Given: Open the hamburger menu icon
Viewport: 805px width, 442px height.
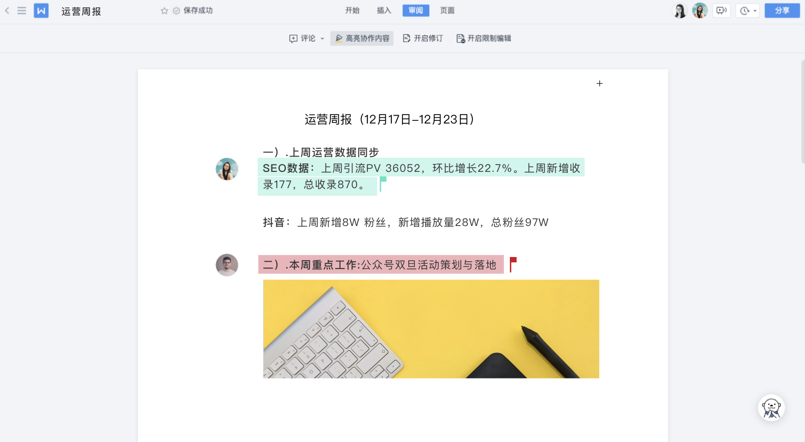Looking at the screenshot, I should pyautogui.click(x=22, y=11).
